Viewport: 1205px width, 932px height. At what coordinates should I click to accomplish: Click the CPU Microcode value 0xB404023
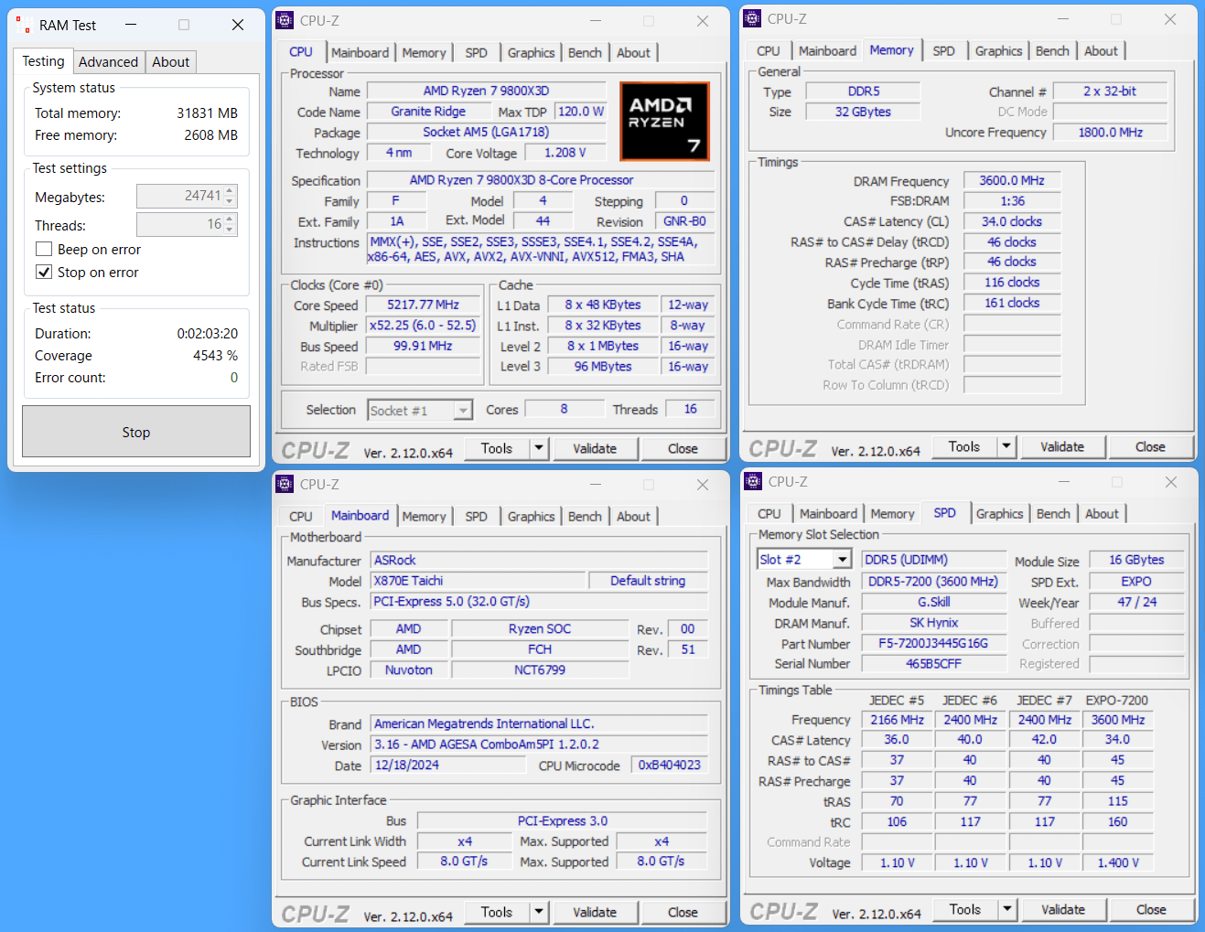coord(670,766)
